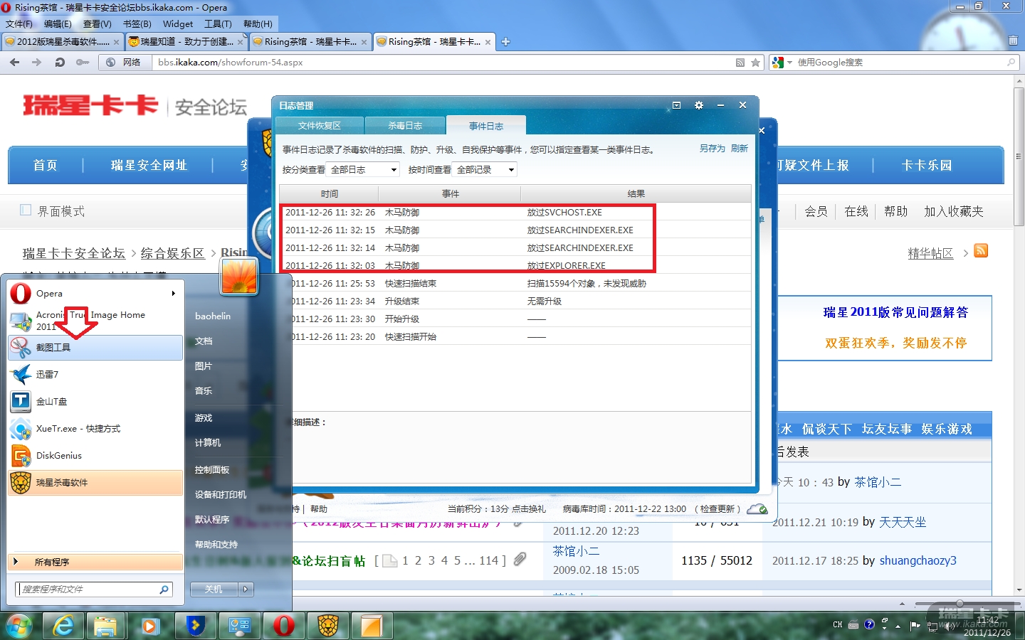Select the log row 放过SVCHOST.EXE
The image size is (1025, 640).
(515, 213)
